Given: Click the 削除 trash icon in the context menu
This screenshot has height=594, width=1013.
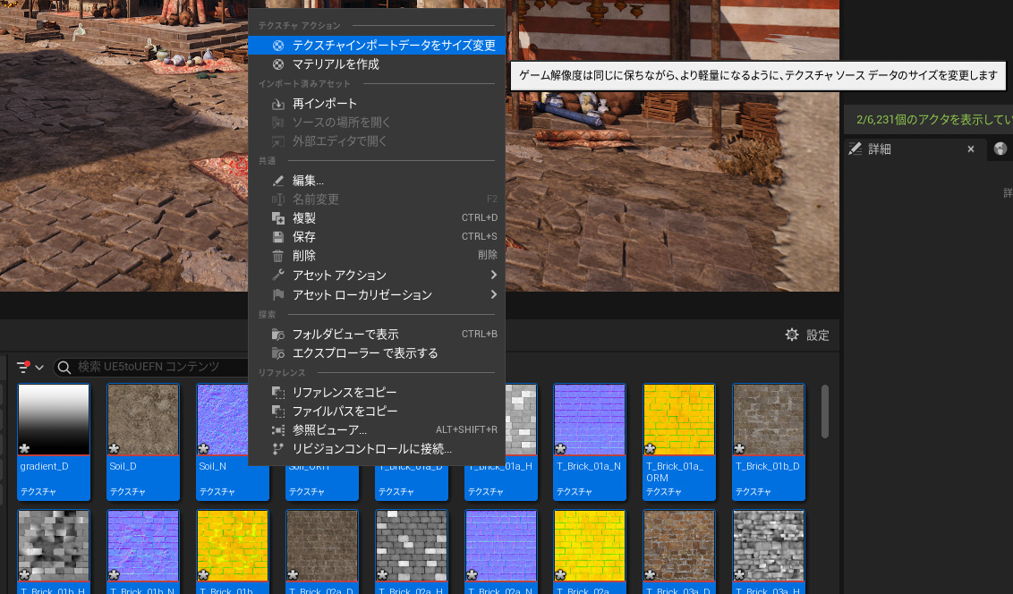Looking at the screenshot, I should coord(278,254).
